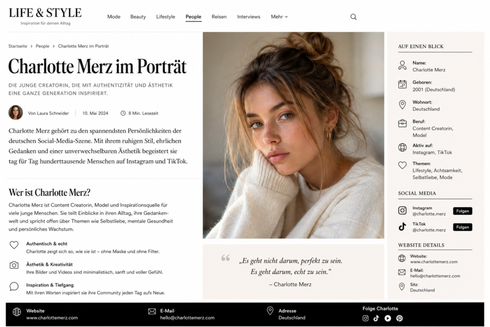Click the calendar icon beside Geboren
Viewport: 490px width, 327px height.
(x=402, y=84)
